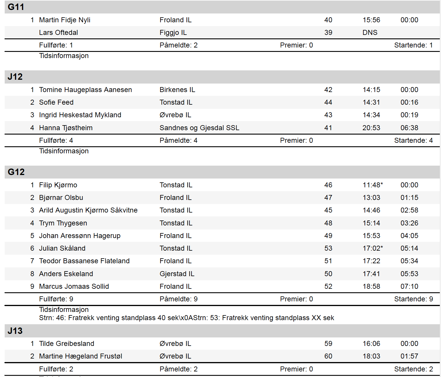441x377 pixels.
Task: Click Startende: 4 under J12
Action: [x=413, y=140]
